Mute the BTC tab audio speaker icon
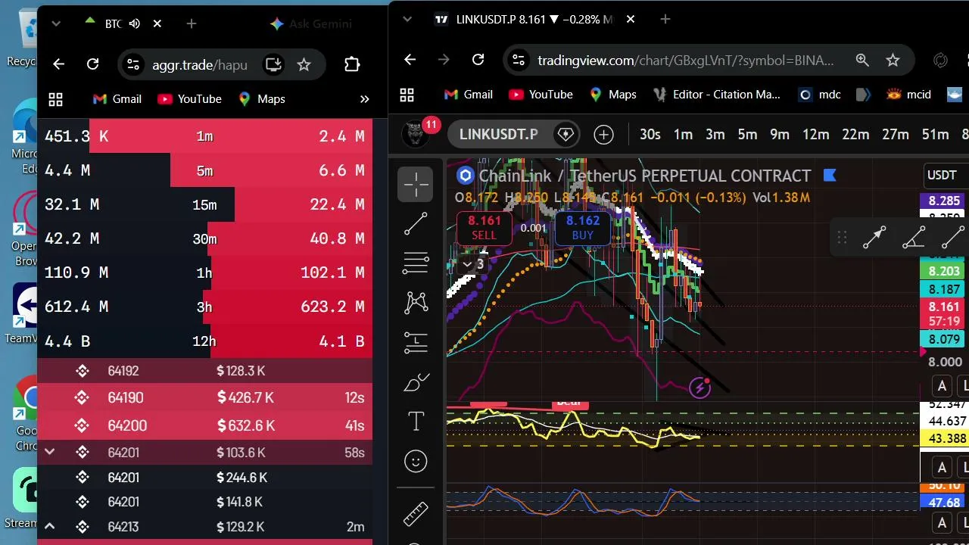This screenshot has height=545, width=969. click(135, 23)
